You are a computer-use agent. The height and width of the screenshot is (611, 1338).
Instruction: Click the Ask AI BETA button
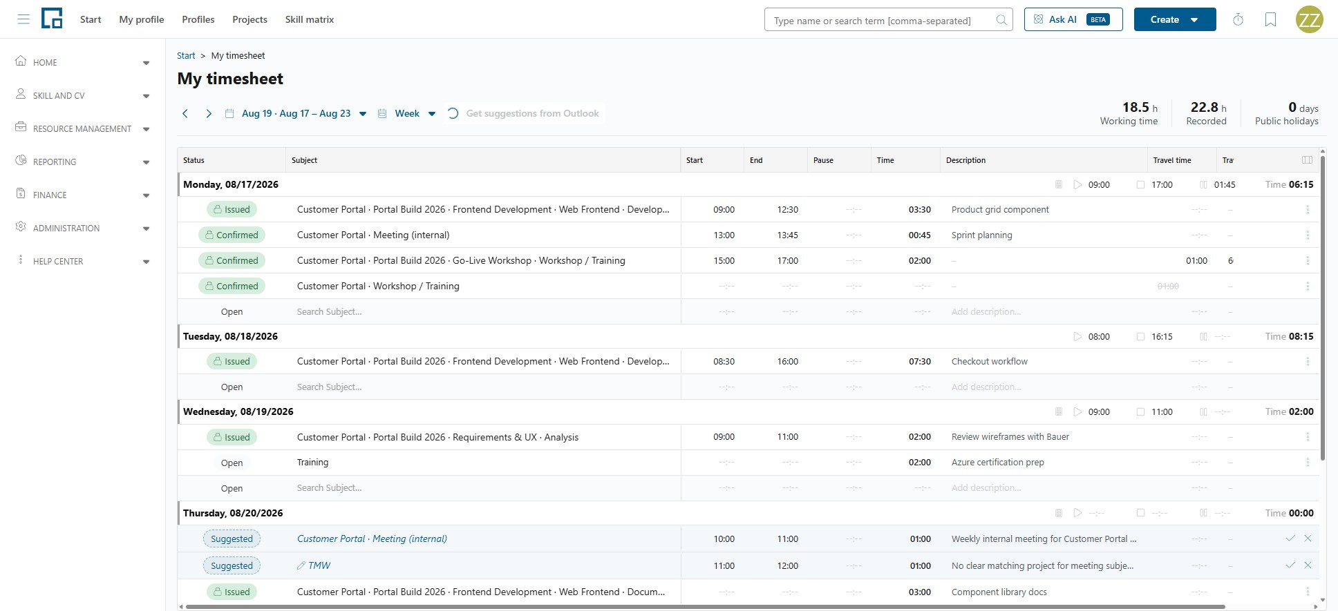pyautogui.click(x=1073, y=19)
